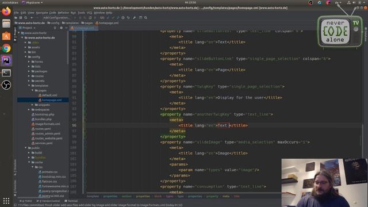Open the Version Control tool window
The width and height of the screenshot is (368, 207).
point(48,201)
